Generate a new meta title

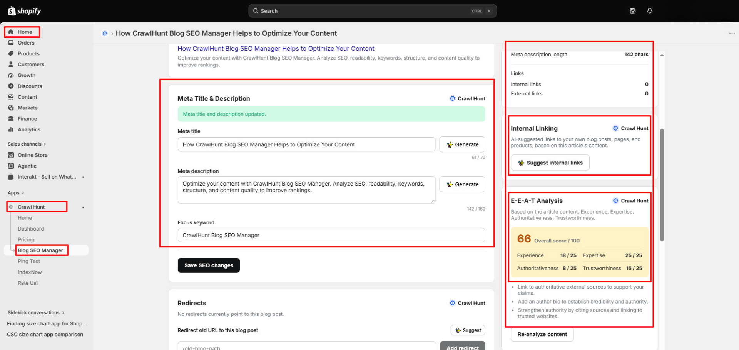tap(462, 144)
